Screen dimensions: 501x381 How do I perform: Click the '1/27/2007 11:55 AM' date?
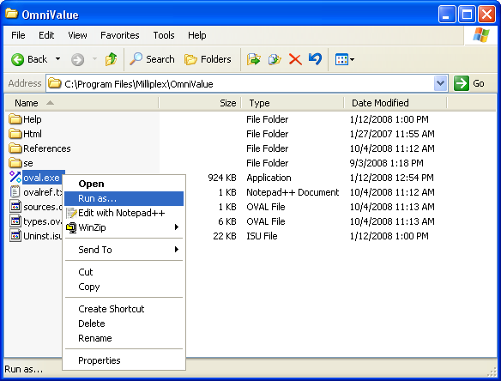click(392, 134)
